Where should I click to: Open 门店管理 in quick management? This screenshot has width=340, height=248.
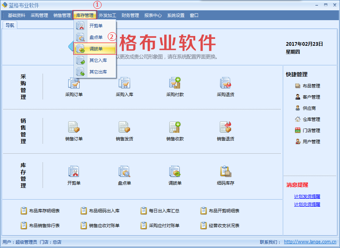pos(308,130)
